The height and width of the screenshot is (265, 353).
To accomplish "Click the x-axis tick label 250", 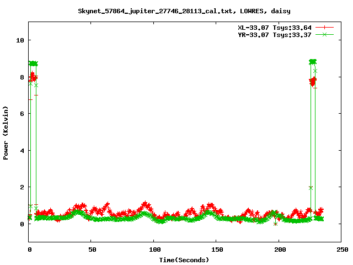I will pos(343,250).
